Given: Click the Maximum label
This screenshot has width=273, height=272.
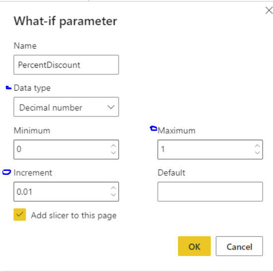Looking at the screenshot, I should (x=176, y=130).
